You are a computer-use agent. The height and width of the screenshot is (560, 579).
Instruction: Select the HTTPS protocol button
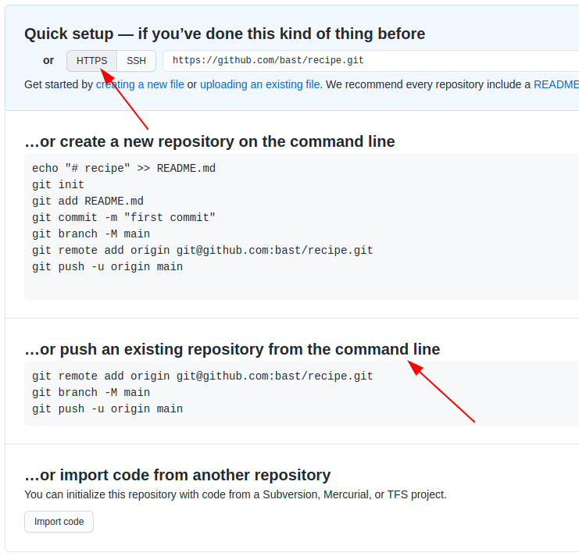point(91,61)
